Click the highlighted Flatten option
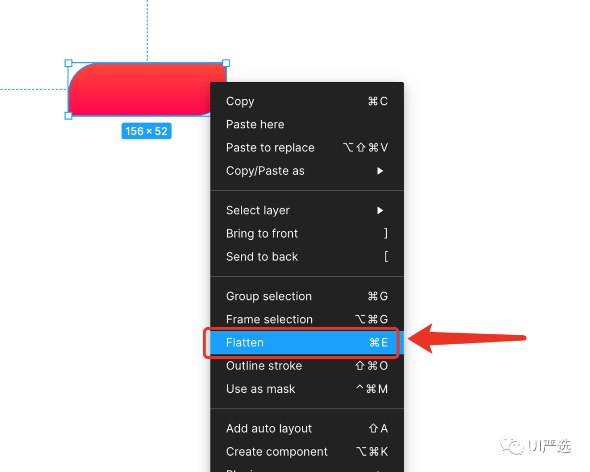Screen dimensions: 590x472 tap(306, 343)
